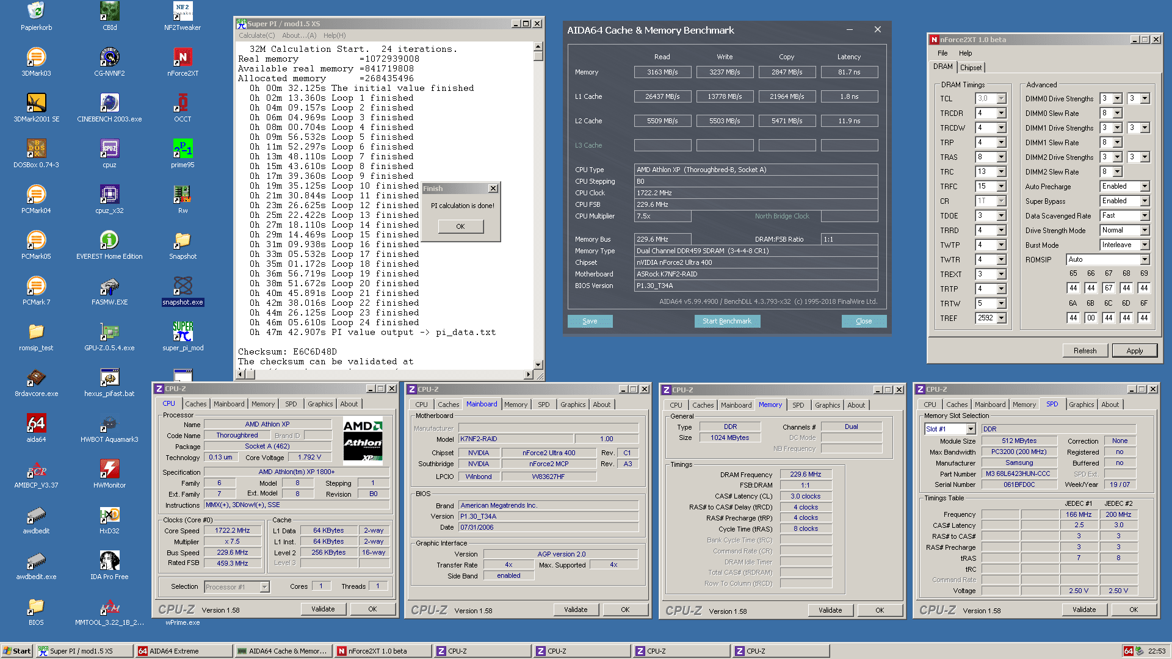Click Validate in the CPU-Z SPD window

point(1084,610)
